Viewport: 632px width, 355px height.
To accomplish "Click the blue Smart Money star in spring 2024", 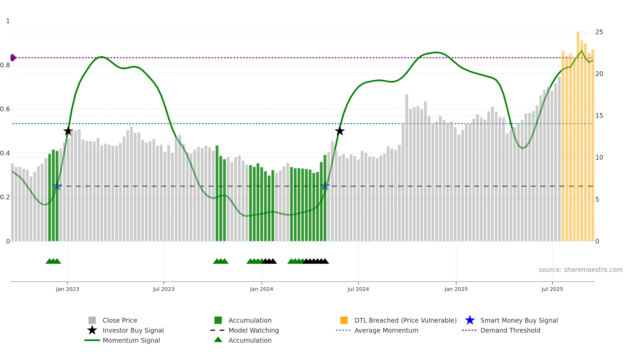I will coord(325,186).
